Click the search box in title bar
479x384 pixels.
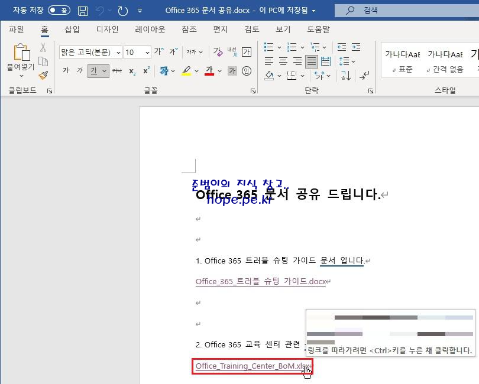[406, 11]
